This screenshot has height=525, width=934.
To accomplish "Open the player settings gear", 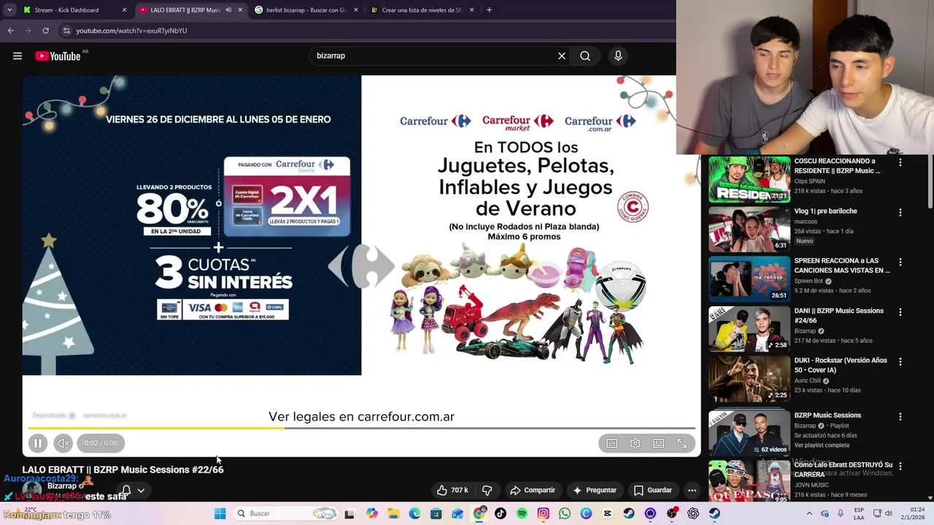I will (636, 443).
